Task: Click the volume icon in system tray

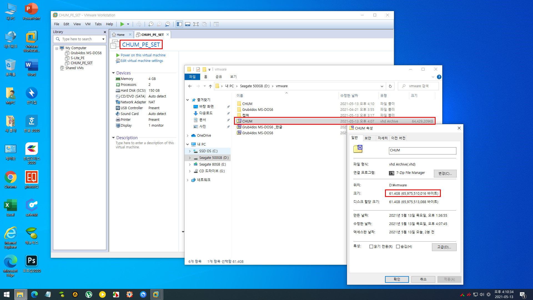Action: click(482, 294)
